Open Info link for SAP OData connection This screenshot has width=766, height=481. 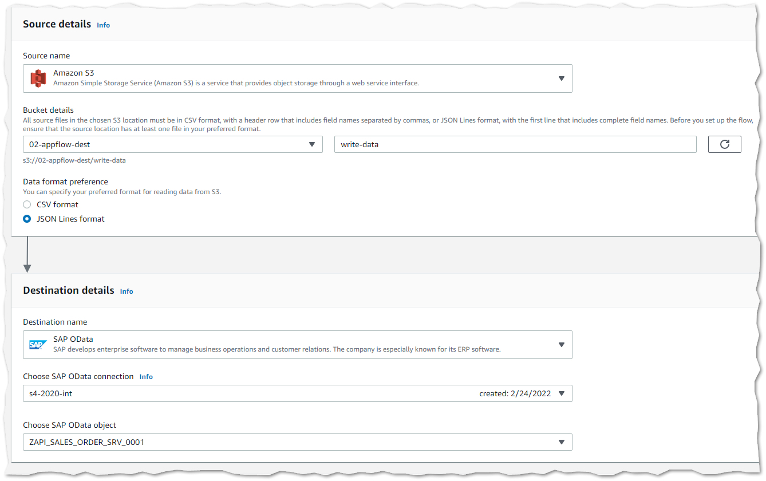point(146,377)
